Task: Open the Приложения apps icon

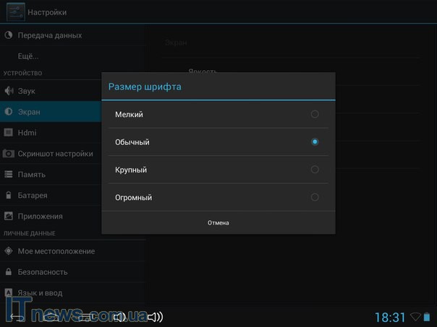Action: point(9,216)
